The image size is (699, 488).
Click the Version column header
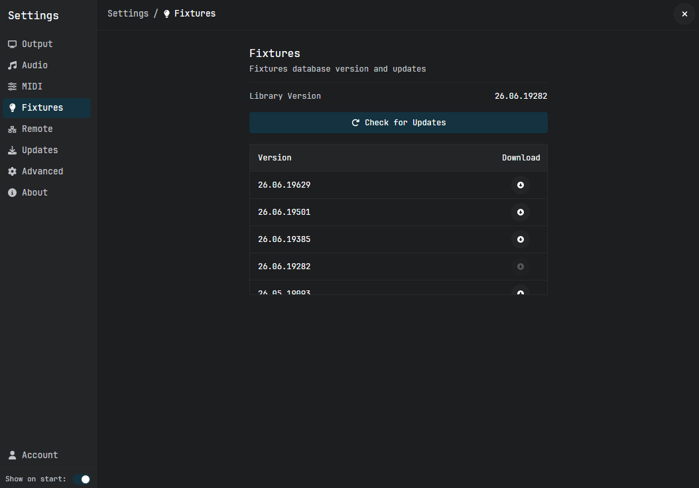275,158
